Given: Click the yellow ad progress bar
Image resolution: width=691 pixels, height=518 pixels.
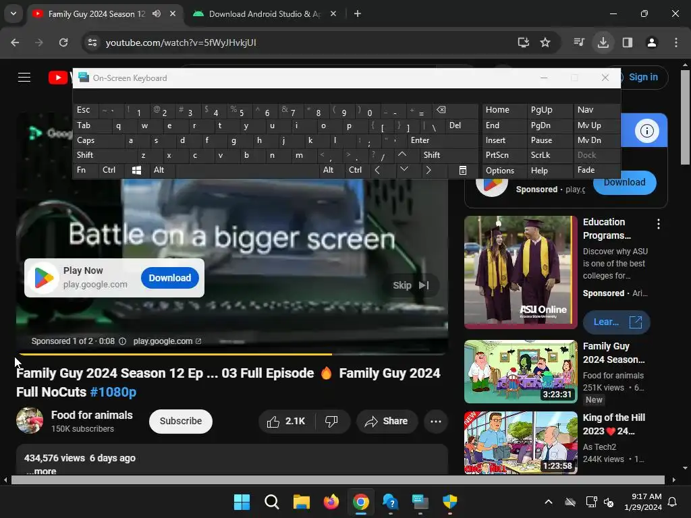Looking at the screenshot, I should [x=175, y=353].
